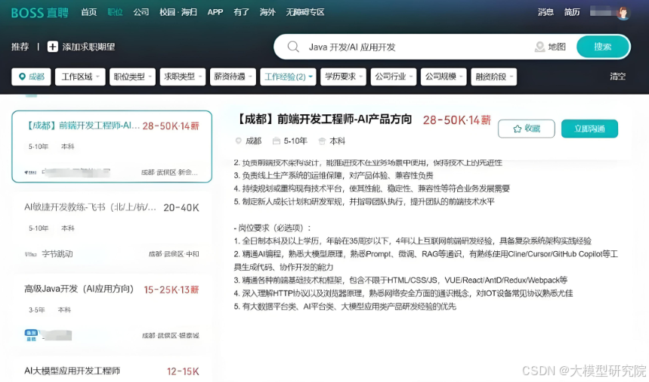Open 公司 in top navigation
This screenshot has height=382, width=649.
point(141,12)
